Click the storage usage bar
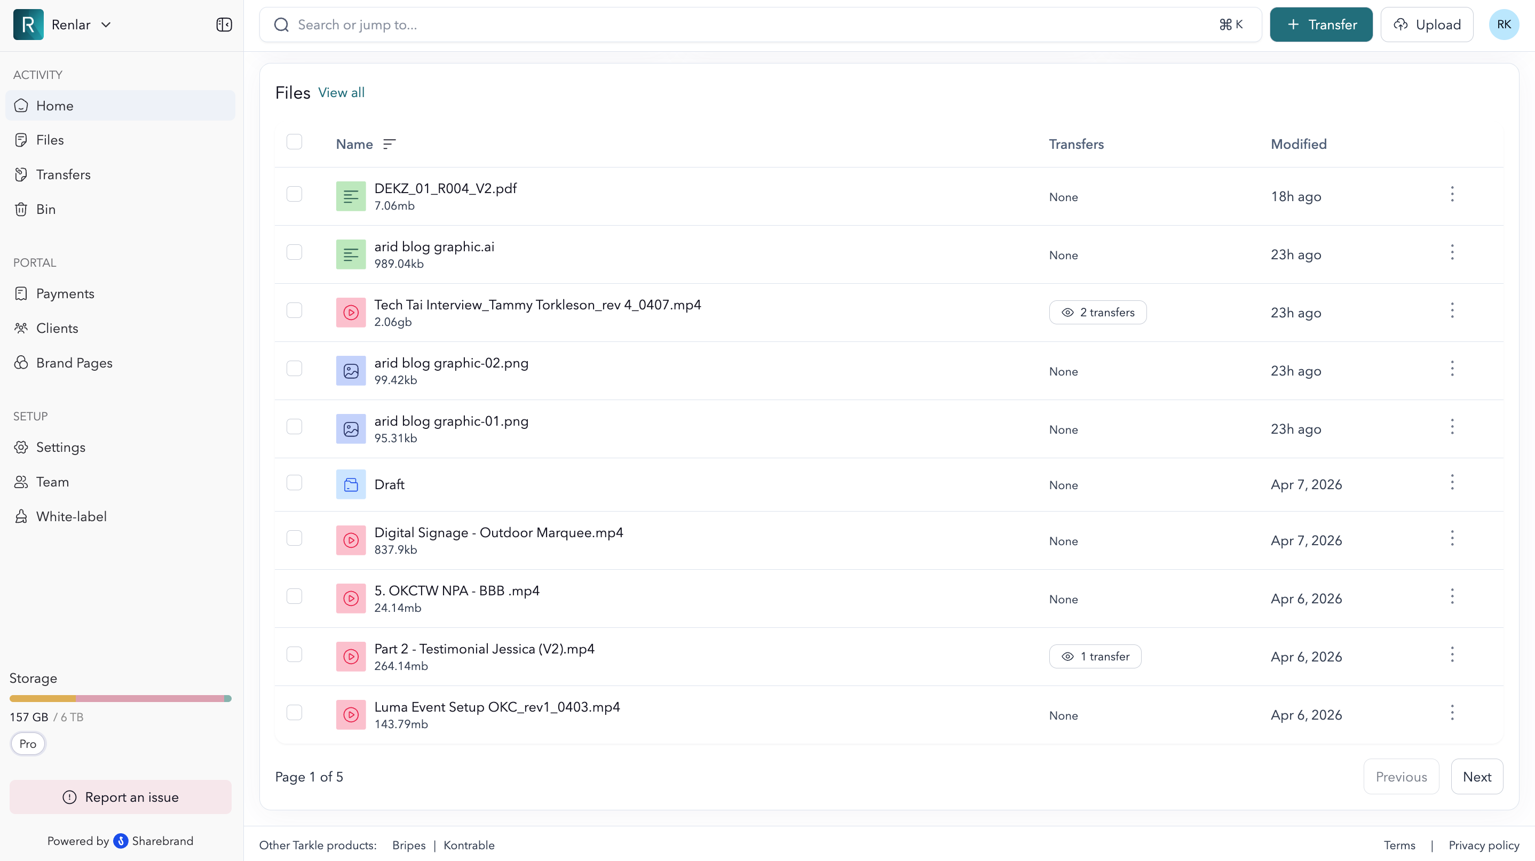The image size is (1535, 861). point(120,698)
